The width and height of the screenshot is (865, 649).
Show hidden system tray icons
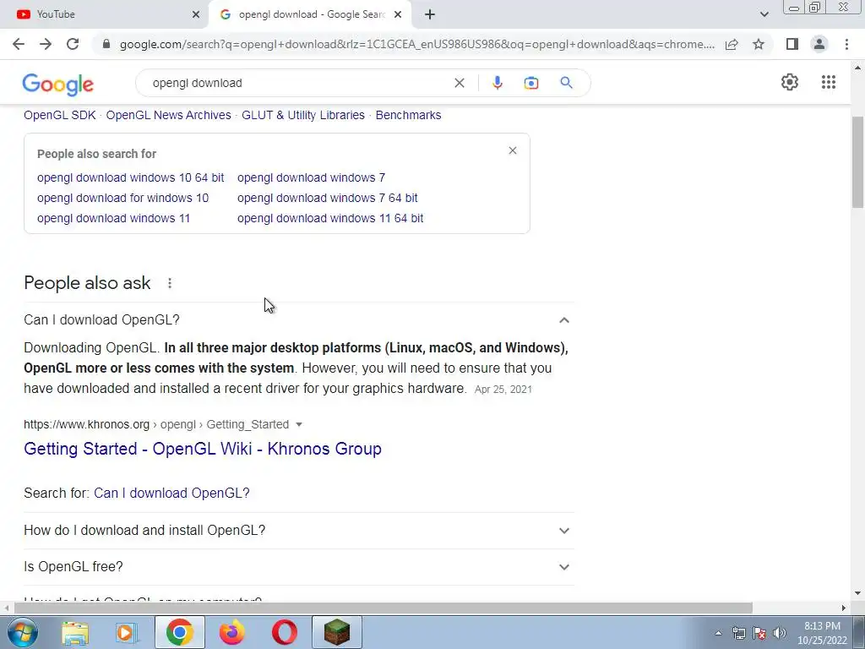point(718,633)
